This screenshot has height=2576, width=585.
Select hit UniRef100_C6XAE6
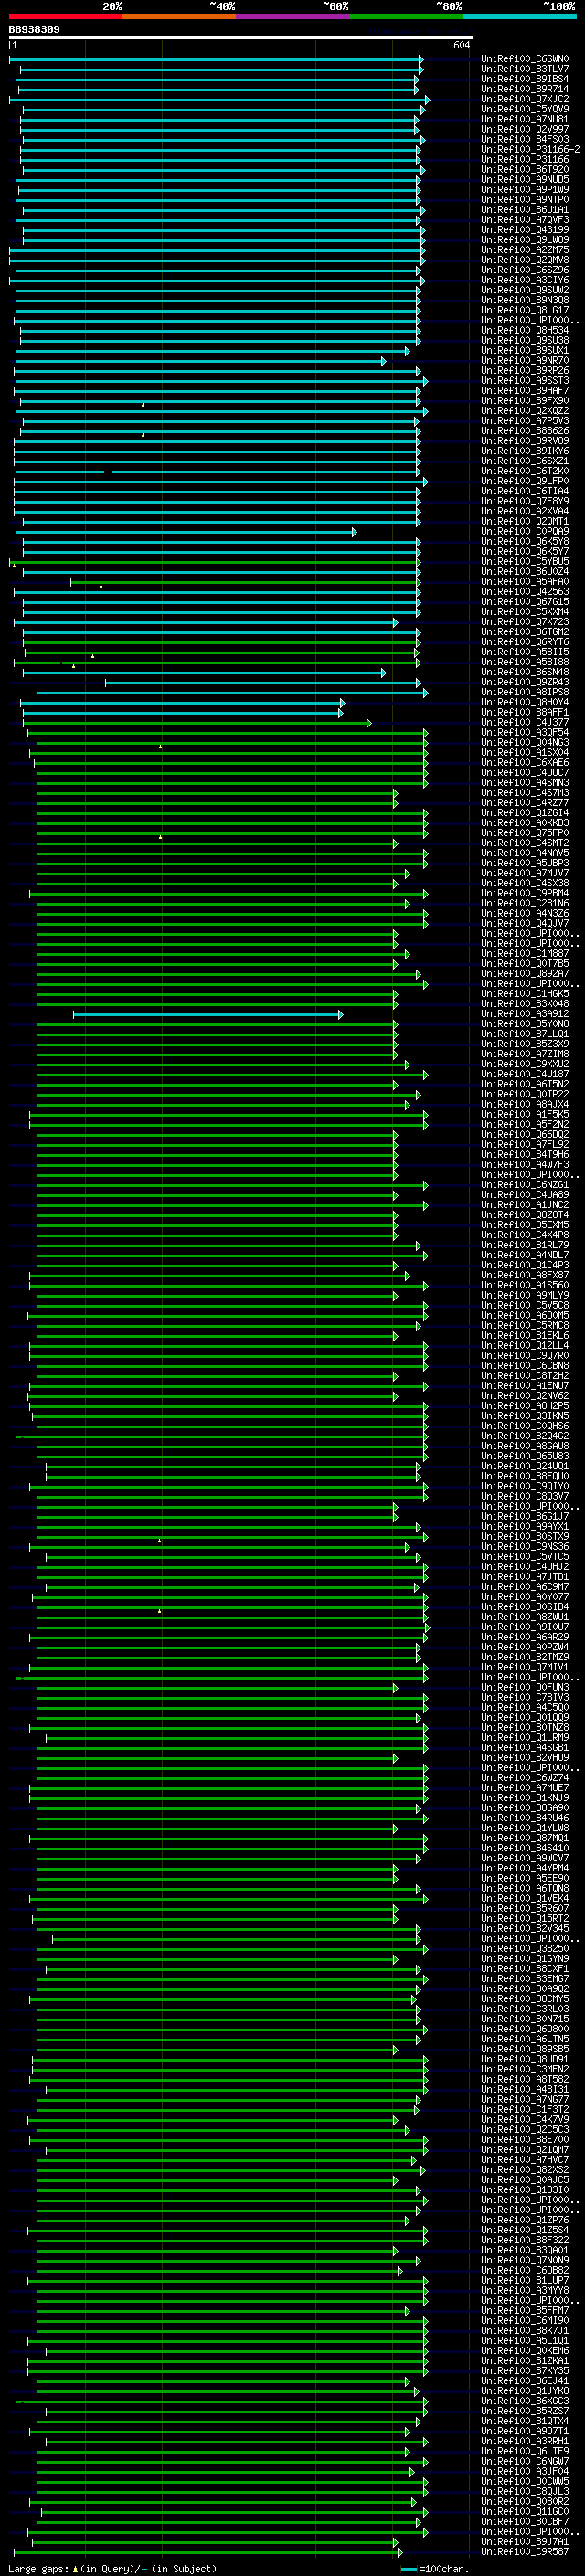(x=525, y=763)
